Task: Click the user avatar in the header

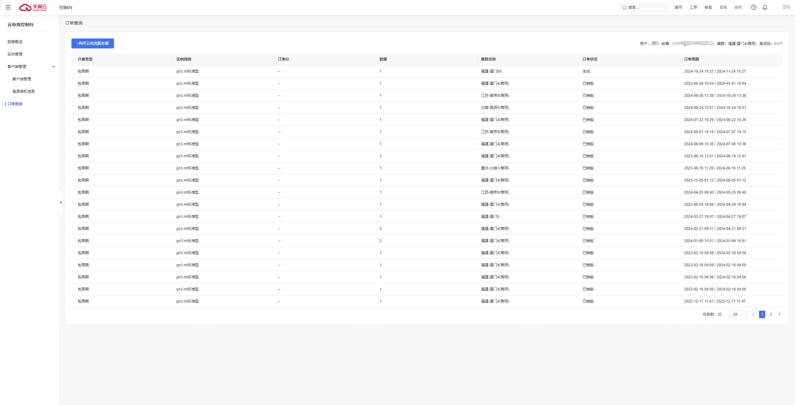Action: point(786,7)
